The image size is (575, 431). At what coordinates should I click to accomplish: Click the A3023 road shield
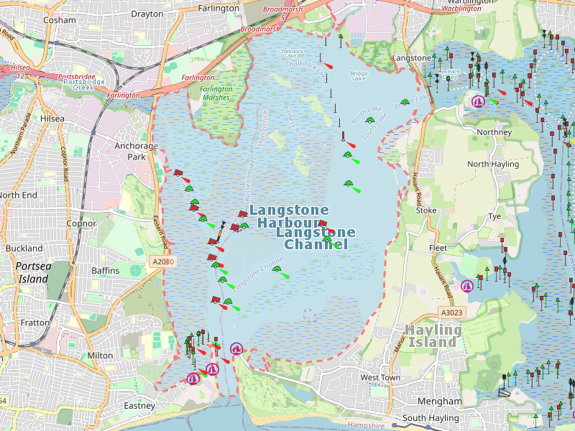pos(451,312)
